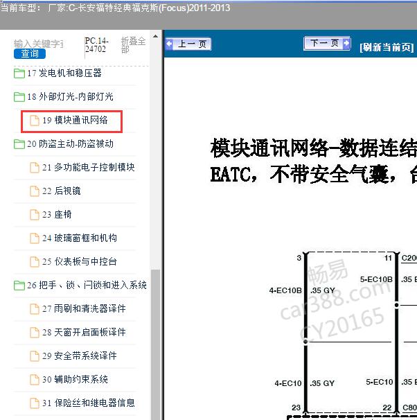Go to next page with 下一页
Image resolution: width=417 pixels, height=420 pixels.
click(x=327, y=43)
